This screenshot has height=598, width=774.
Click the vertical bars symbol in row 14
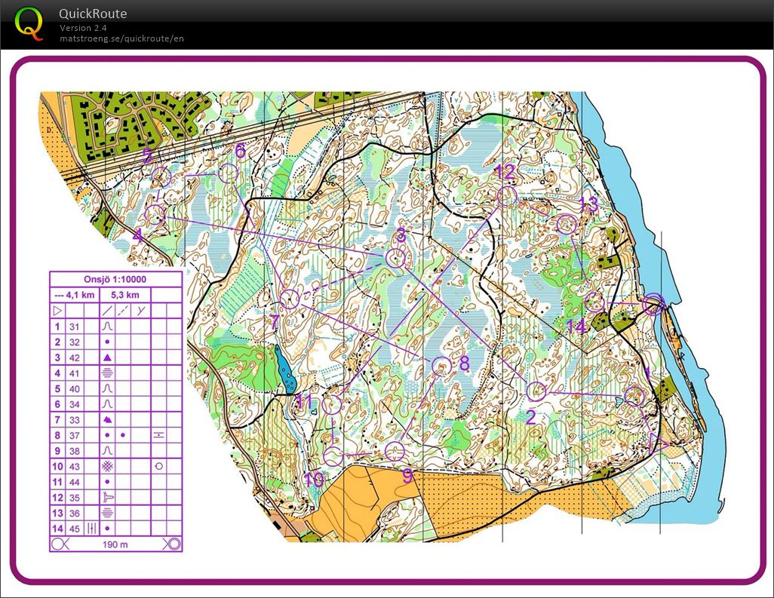[x=92, y=529]
